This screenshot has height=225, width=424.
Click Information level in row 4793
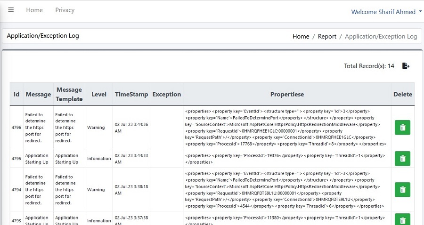click(x=99, y=221)
